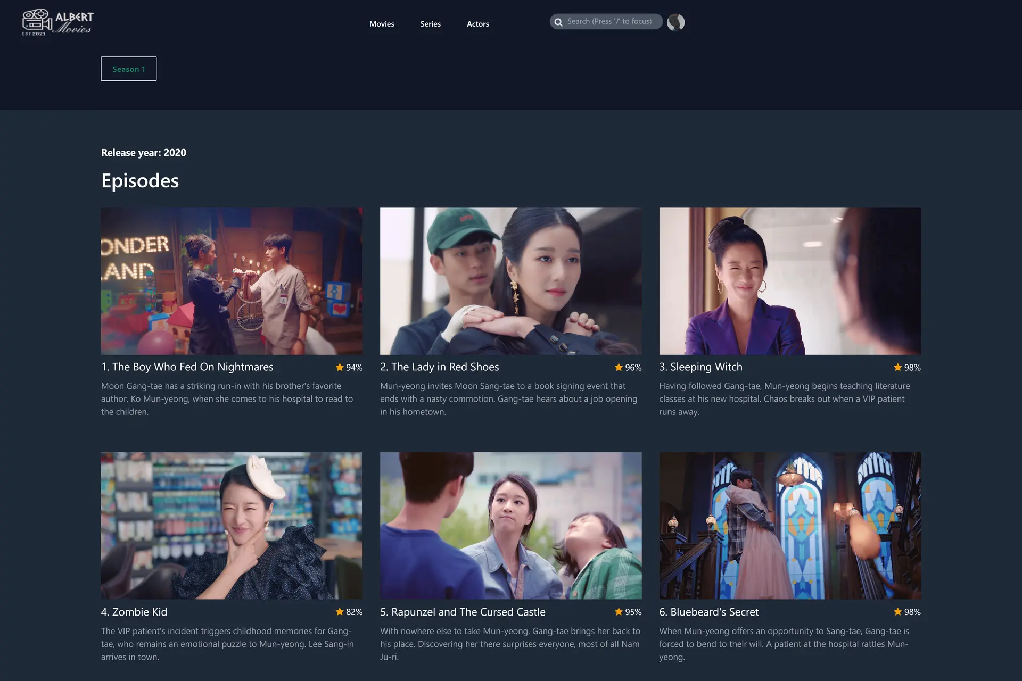Click the star icon showing 96%

[619, 367]
